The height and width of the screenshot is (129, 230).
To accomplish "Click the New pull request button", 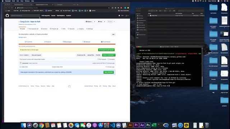I will [36, 55].
